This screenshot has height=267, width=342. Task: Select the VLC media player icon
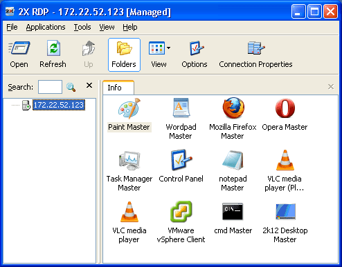(x=129, y=212)
